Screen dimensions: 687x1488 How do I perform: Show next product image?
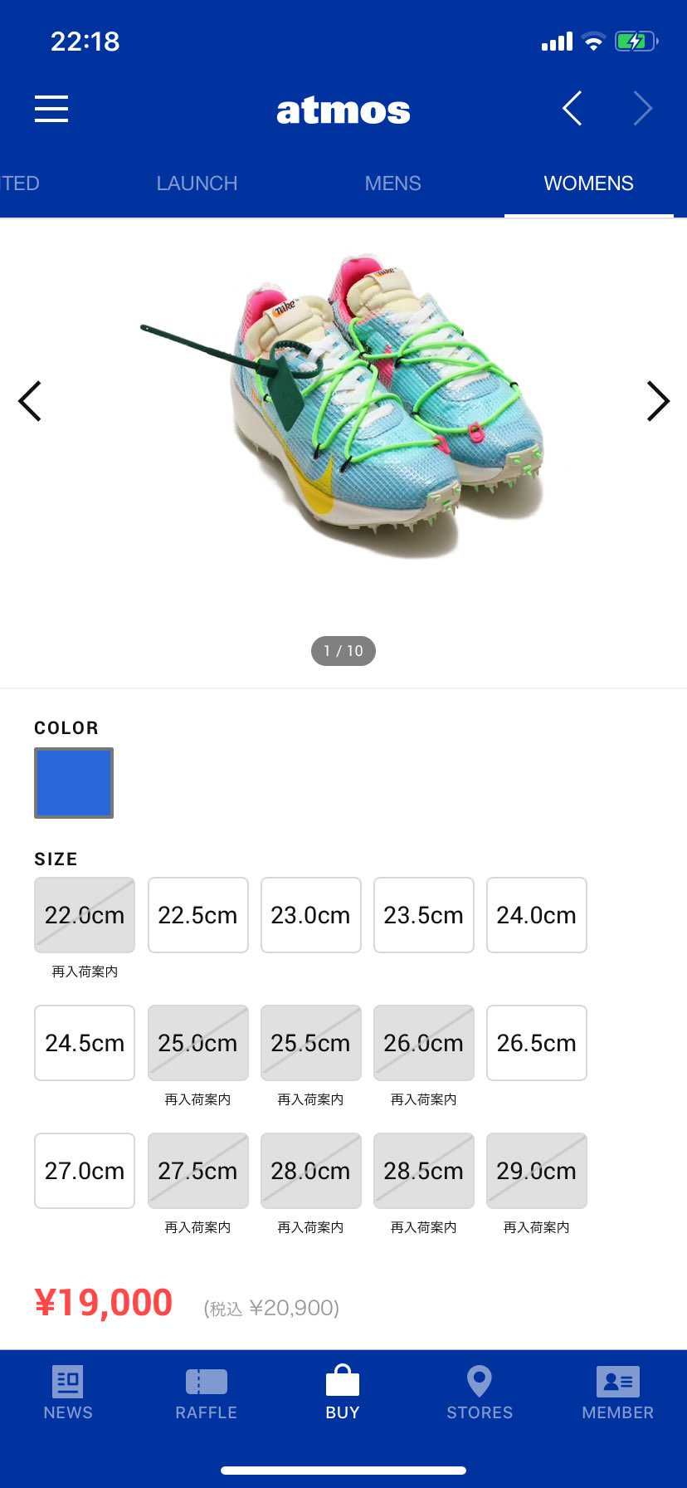pos(658,402)
